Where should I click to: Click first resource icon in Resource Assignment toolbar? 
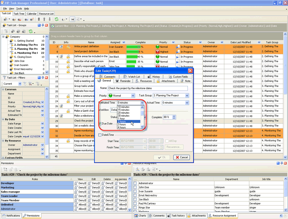(x=138, y=170)
